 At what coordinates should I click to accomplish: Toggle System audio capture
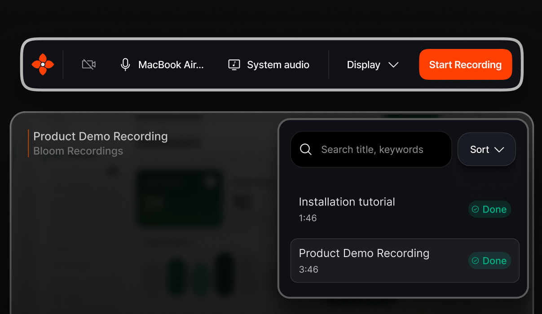[x=269, y=65]
